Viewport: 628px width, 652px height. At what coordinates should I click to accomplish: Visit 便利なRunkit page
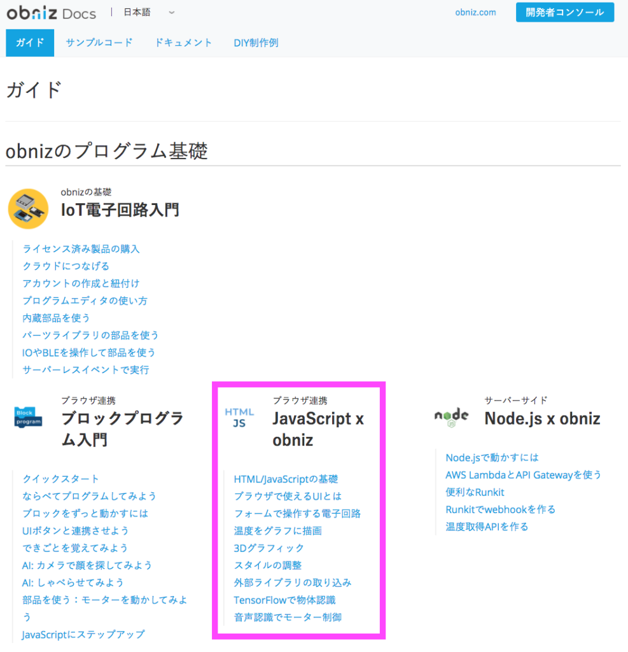(475, 492)
